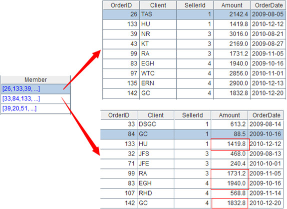This screenshot has width=287, height=209.
Task: Select order ID 84 in the bottom table
Action: [x=119, y=134]
